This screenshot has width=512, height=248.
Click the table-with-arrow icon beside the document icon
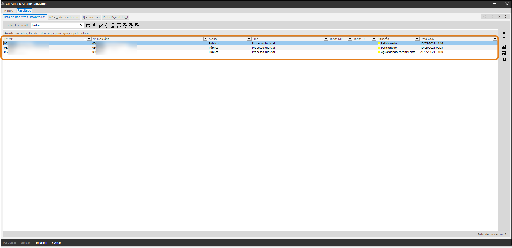pyautogui.click(x=119, y=25)
